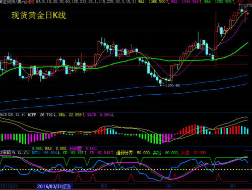The width and height of the screenshot is (252, 190).
Task: Click the 现货黄金日K线 chart title
Action: 38,15
